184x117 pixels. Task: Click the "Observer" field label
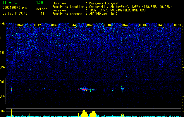59,3
